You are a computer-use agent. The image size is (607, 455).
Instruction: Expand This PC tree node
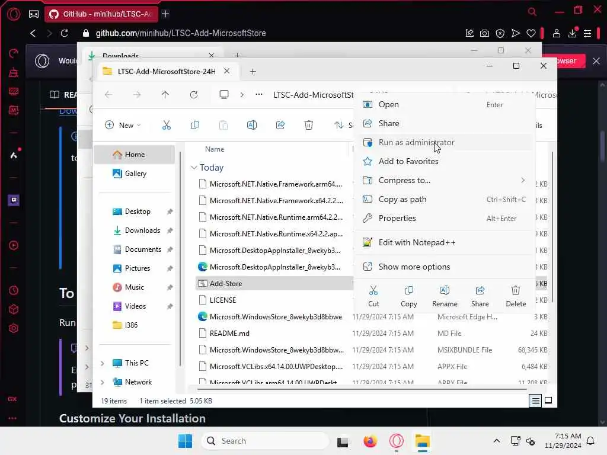pos(103,363)
